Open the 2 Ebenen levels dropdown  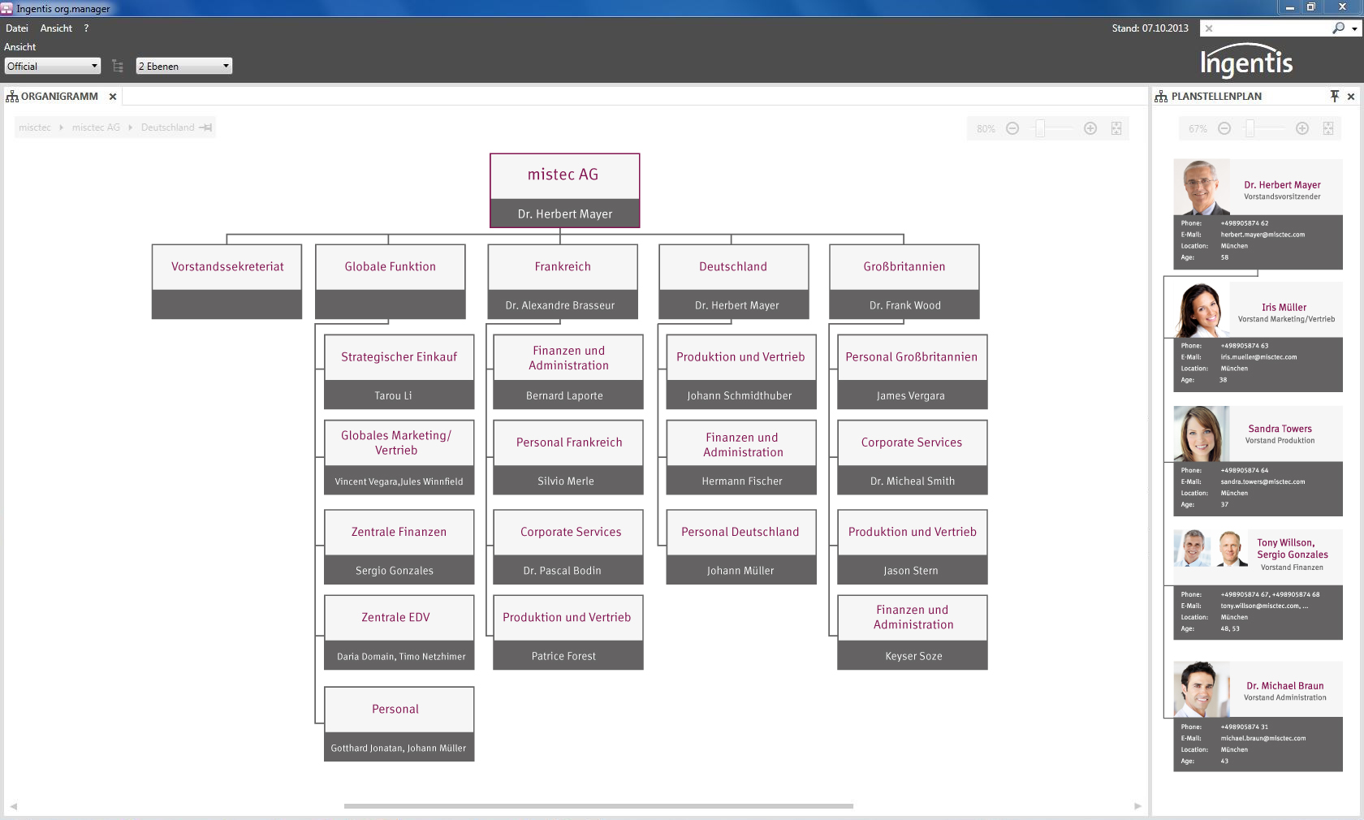184,66
